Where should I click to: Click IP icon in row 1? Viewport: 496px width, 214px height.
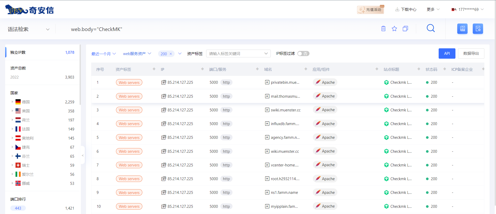164,82
